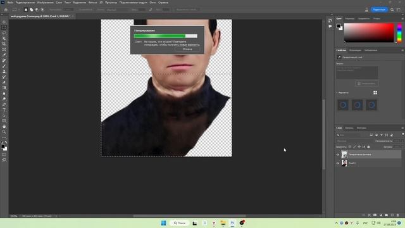Select the Hand tool
The width and height of the screenshot is (405, 228).
click(x=4, y=127)
